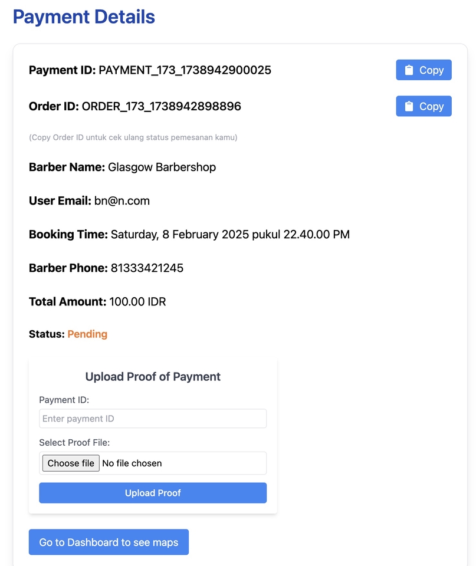Viewport: 476px width, 566px height.
Task: Select the ORDER_173_1738942898896 text
Action: click(x=162, y=107)
